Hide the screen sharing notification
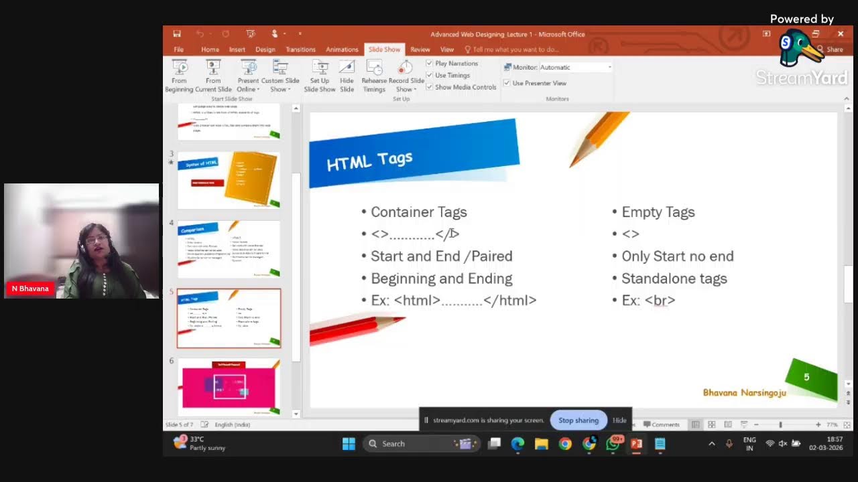Image resolution: width=858 pixels, height=482 pixels. click(619, 420)
